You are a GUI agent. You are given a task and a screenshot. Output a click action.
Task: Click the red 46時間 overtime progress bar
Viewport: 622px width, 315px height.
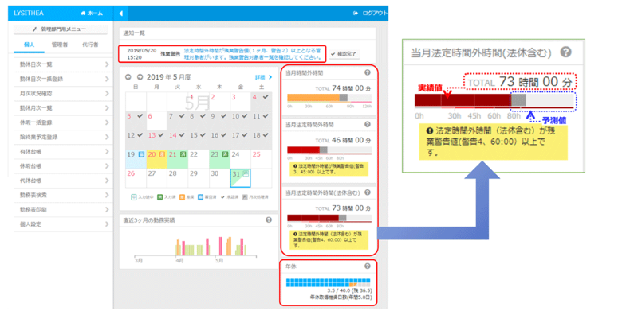tap(329, 150)
